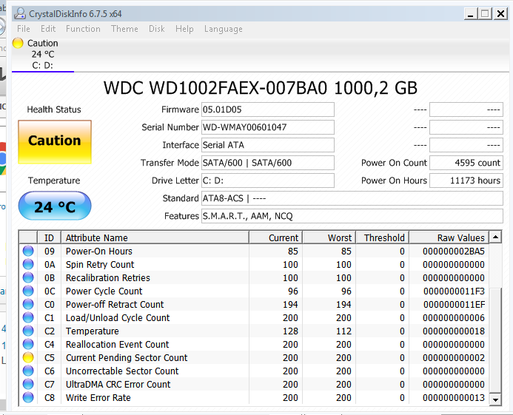
Task: Click the Interface field Serial ATA
Action: (268, 145)
